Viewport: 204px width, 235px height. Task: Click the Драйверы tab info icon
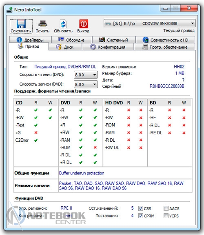click(19, 40)
